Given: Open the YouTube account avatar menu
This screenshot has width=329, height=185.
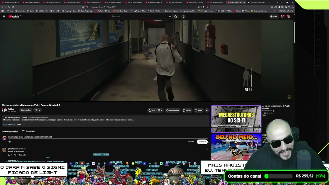Looking at the screenshot, I should click(289, 16).
